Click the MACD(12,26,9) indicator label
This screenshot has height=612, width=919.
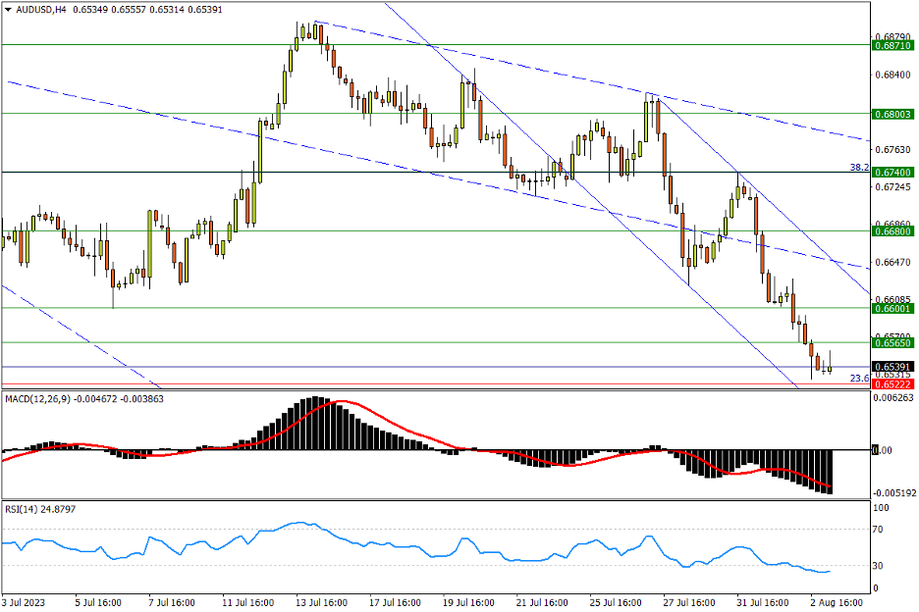pyautogui.click(x=41, y=399)
